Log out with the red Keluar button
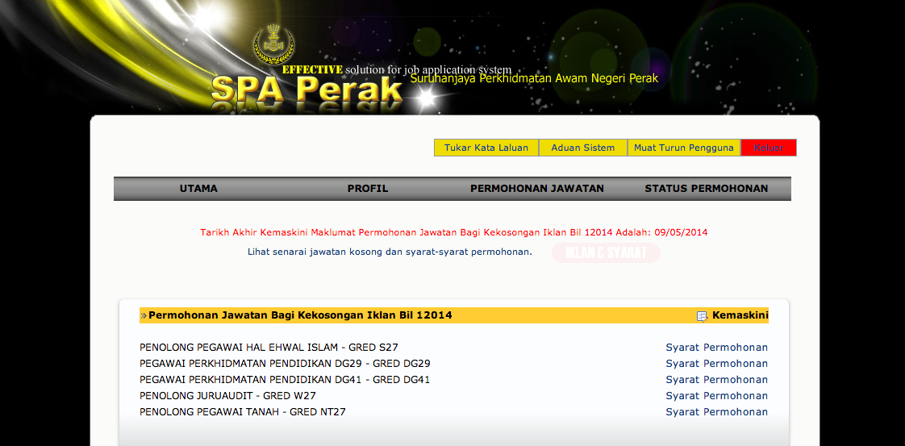Viewport: 905px width, 446px height. 769,148
